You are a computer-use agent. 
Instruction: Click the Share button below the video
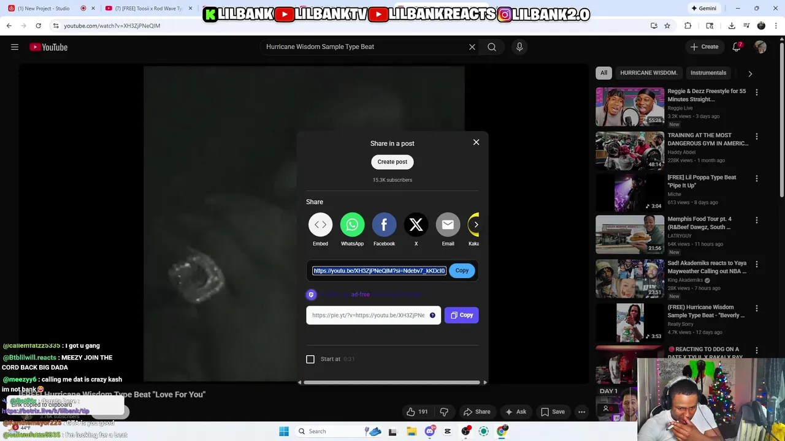tap(477, 412)
